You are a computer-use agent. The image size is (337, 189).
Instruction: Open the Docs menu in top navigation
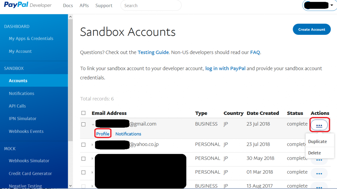[68, 6]
